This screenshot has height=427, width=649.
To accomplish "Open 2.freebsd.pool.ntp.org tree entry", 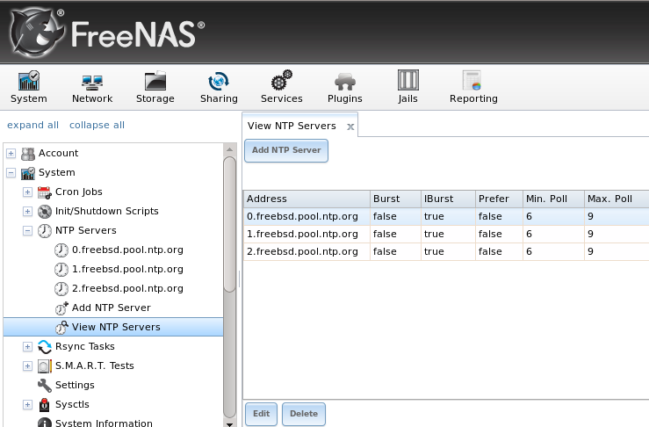I will [127, 289].
